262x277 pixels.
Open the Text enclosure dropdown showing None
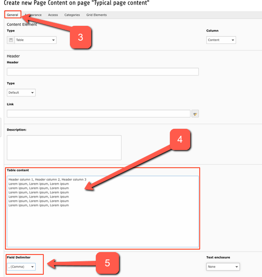click(223, 267)
